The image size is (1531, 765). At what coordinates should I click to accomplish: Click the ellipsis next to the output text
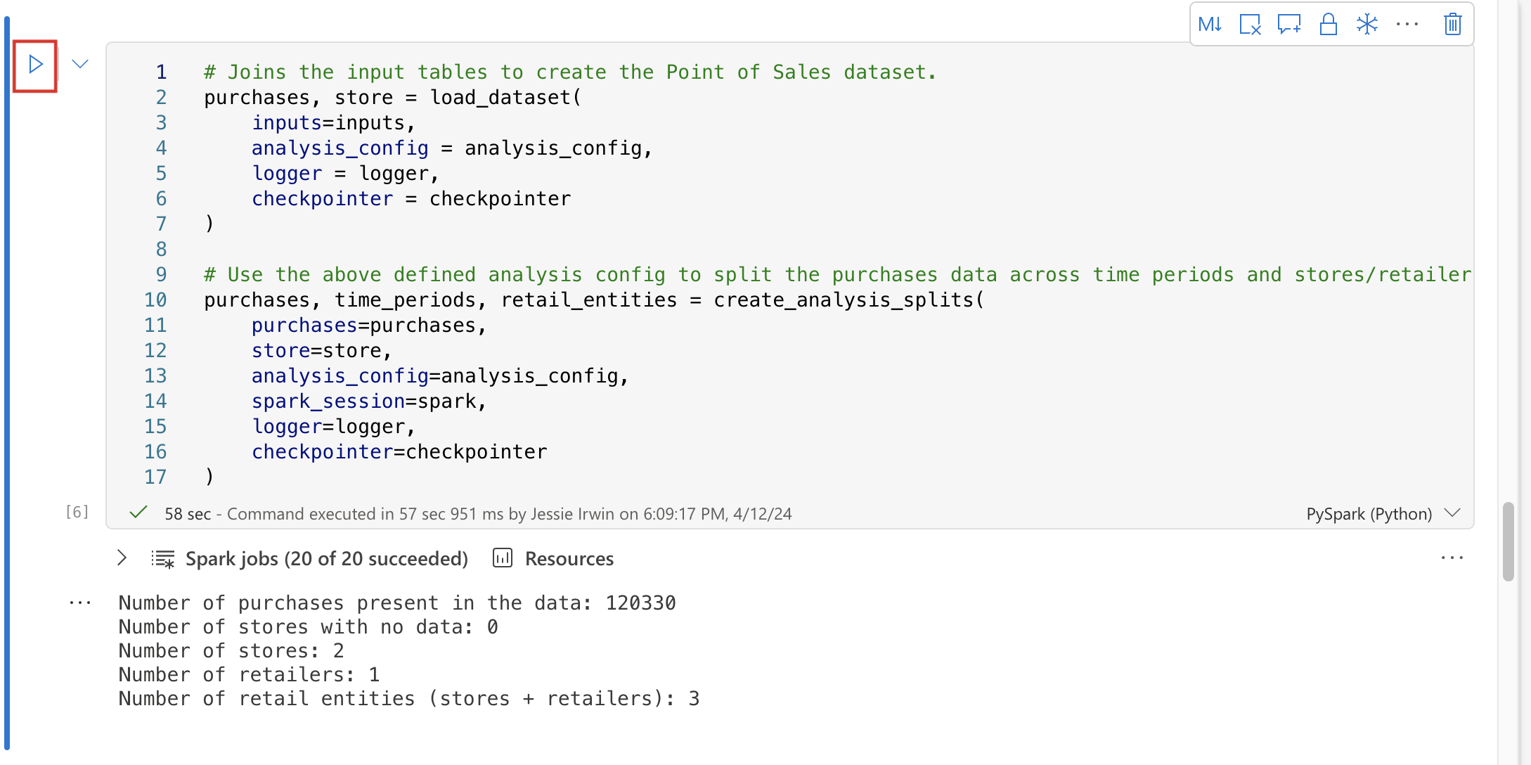point(81,603)
